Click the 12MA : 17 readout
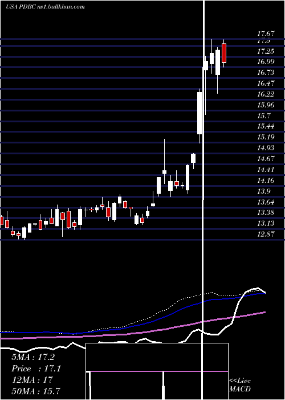This screenshot has width=285, height=400. 32,379
